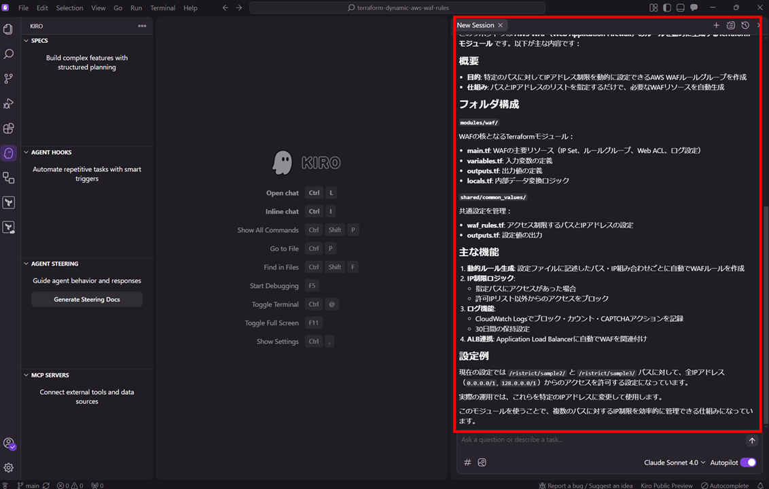Image resolution: width=769 pixels, height=489 pixels.
Task: Click the shared/common_values/ code label
Action: point(493,197)
